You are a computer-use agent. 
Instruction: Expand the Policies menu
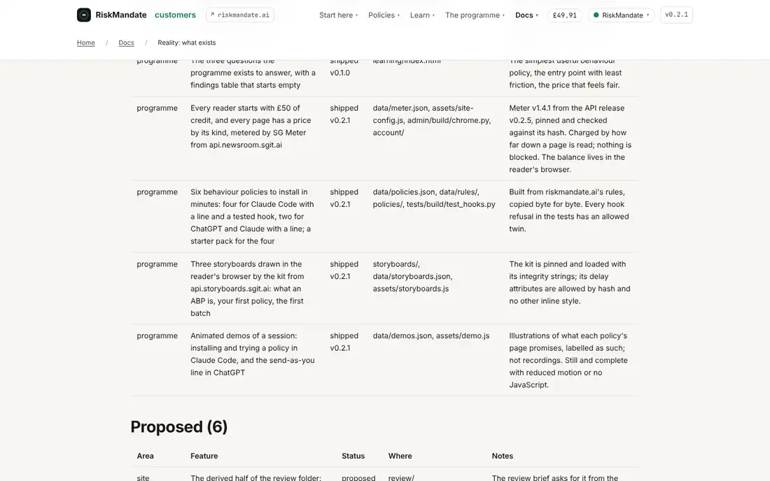point(384,15)
